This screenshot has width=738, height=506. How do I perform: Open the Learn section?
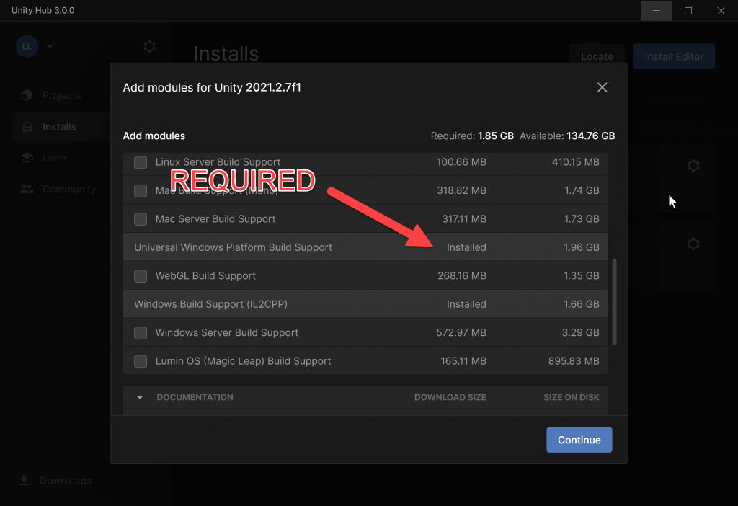coord(55,158)
